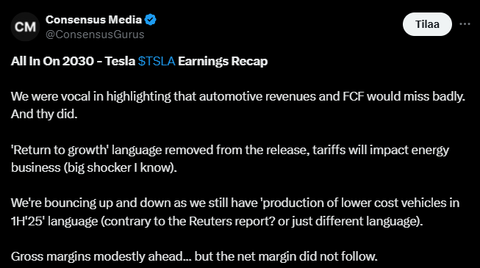Viewport: 480px width, 268px height.
Task: Click the 'All In On 2030 – Tesla' heading text
Action: tap(74, 61)
